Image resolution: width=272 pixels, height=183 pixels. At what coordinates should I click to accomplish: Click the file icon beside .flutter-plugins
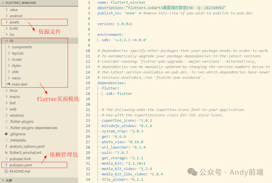pos(7,122)
